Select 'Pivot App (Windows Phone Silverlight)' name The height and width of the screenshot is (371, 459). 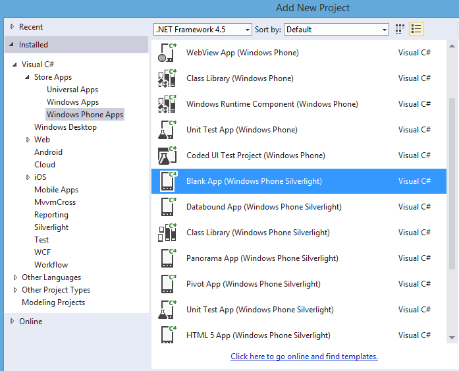pos(254,284)
